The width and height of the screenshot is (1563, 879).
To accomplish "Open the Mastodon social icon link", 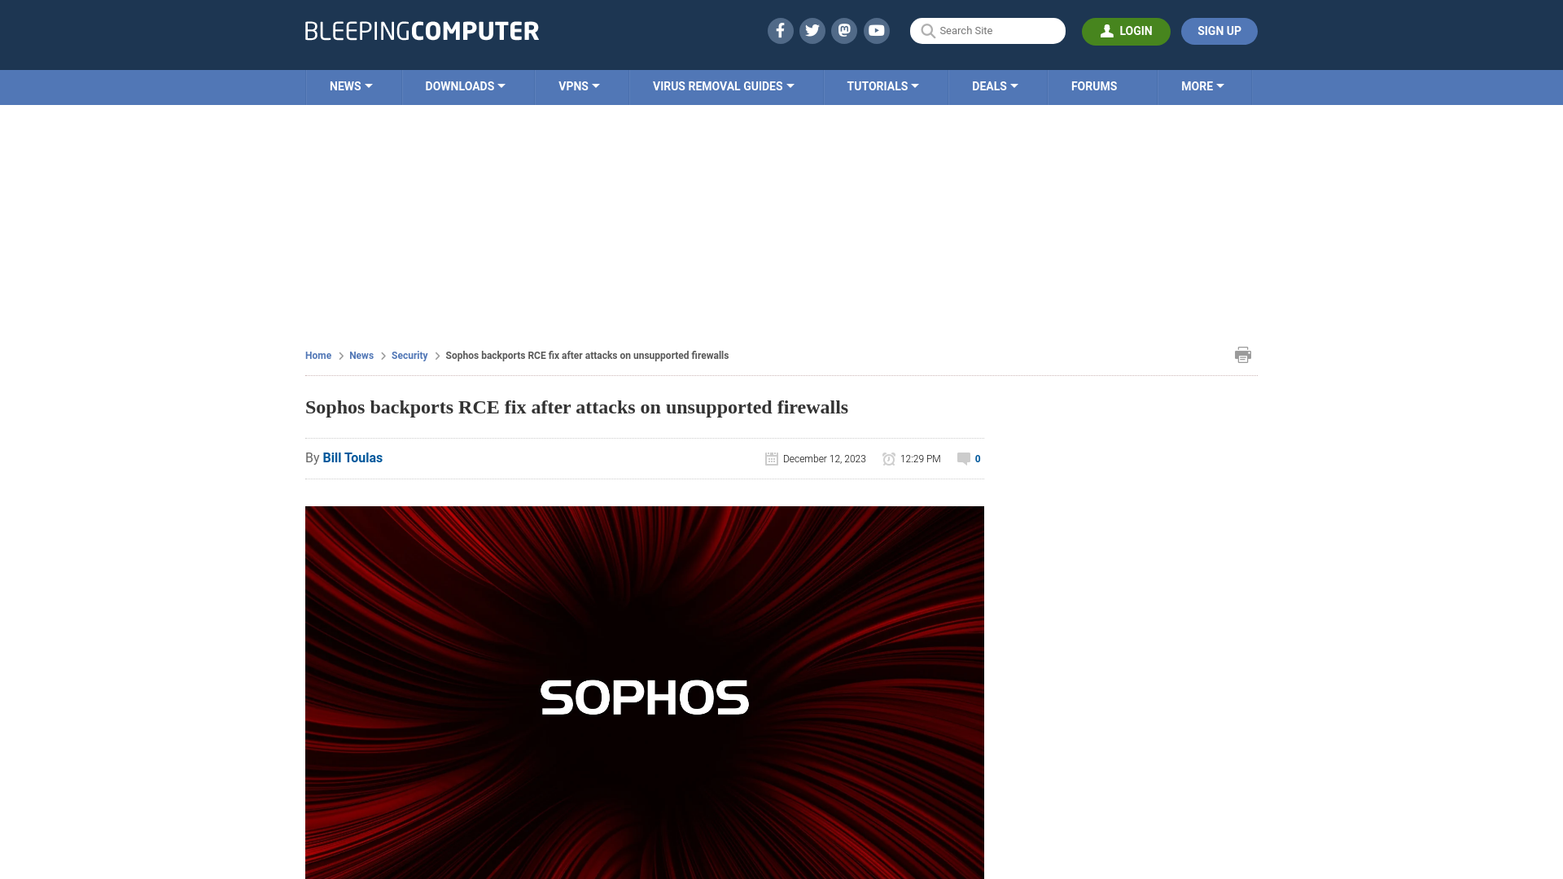I will tap(845, 30).
